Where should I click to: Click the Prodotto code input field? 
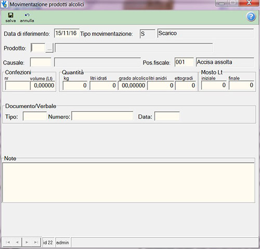[x=38, y=48]
